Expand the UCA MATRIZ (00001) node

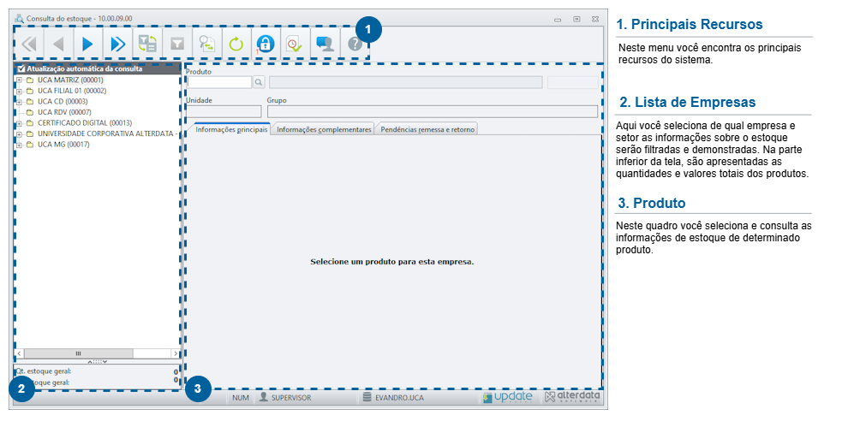[19, 80]
